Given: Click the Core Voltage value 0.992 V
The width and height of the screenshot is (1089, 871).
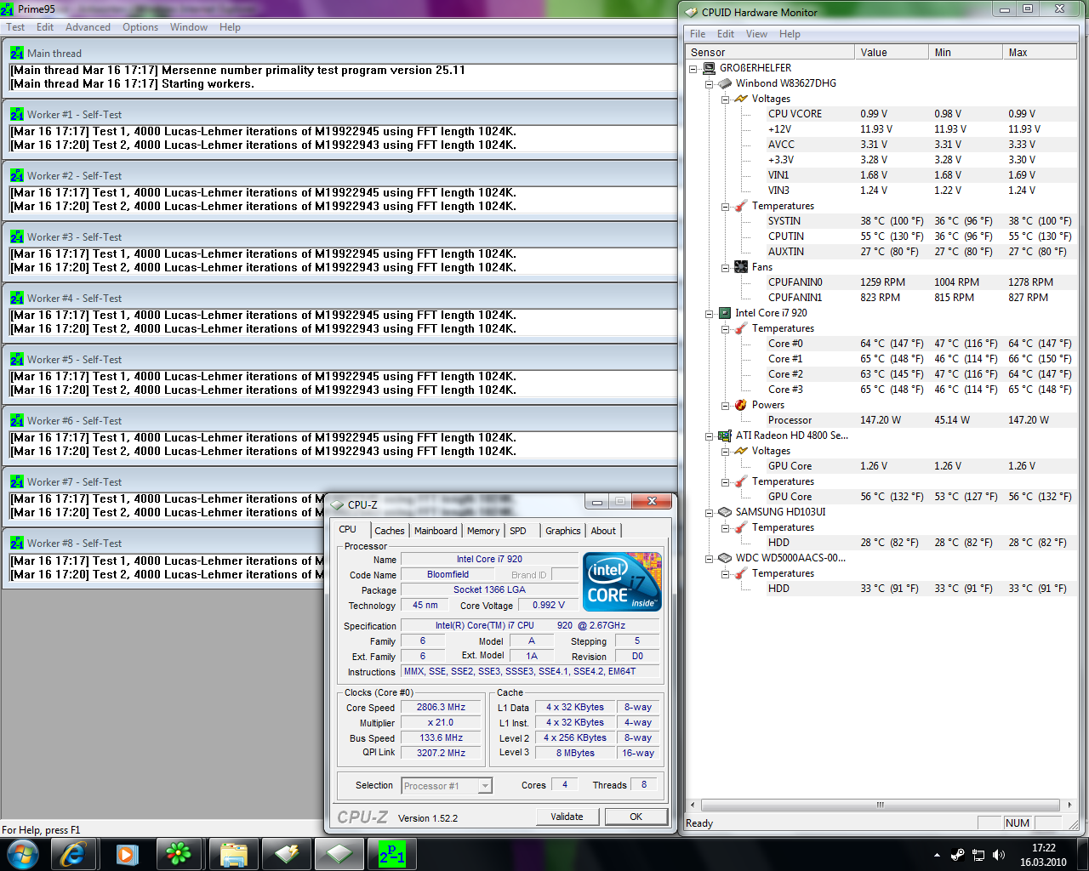Looking at the screenshot, I should click(549, 605).
